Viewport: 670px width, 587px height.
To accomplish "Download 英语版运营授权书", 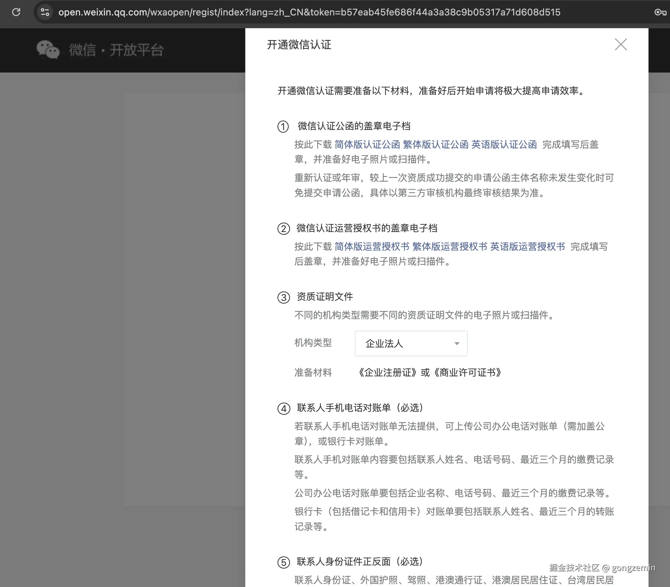I will (527, 247).
